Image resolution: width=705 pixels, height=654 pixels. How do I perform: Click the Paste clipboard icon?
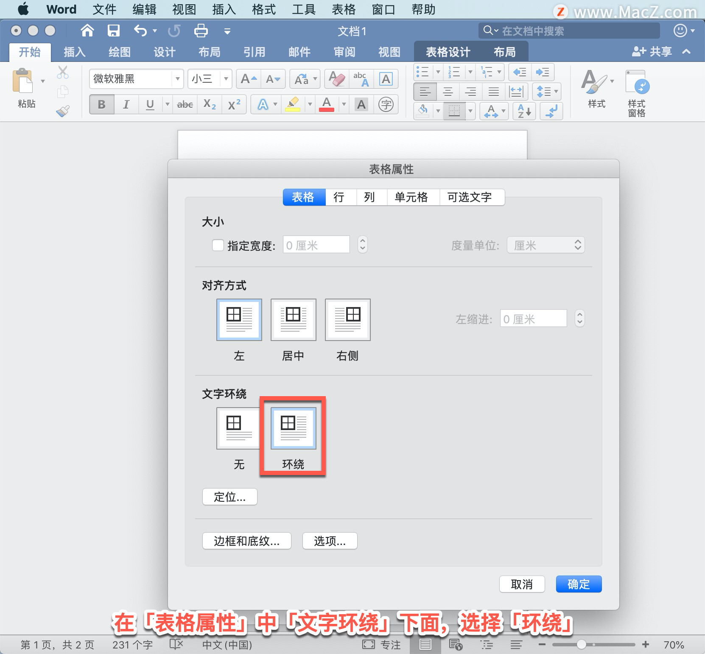22,81
